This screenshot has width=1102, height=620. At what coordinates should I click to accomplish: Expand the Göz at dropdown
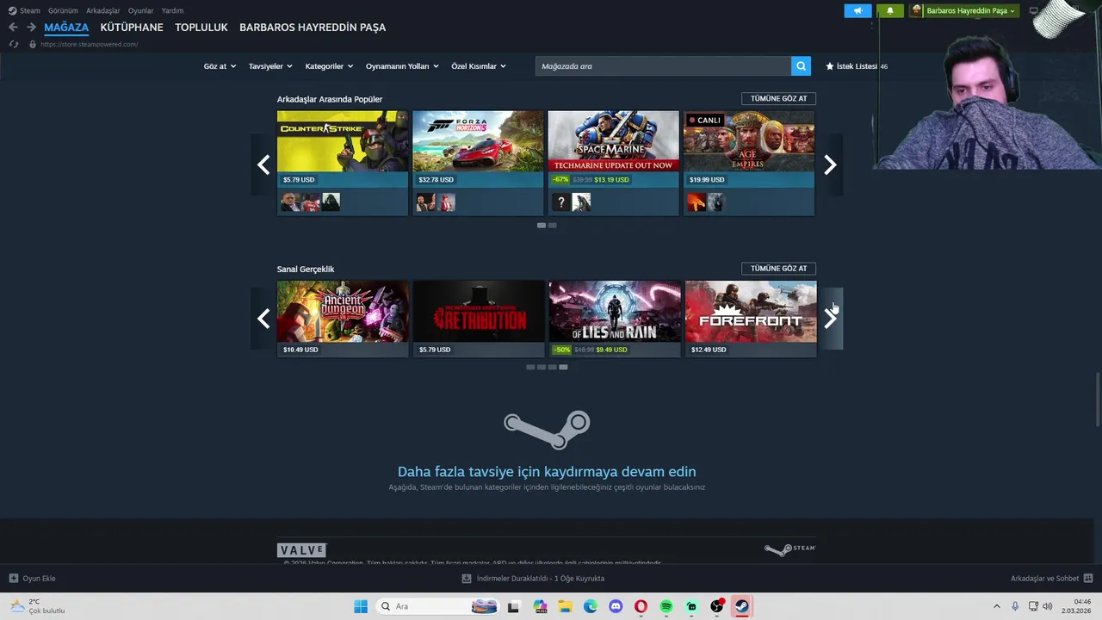coord(220,66)
